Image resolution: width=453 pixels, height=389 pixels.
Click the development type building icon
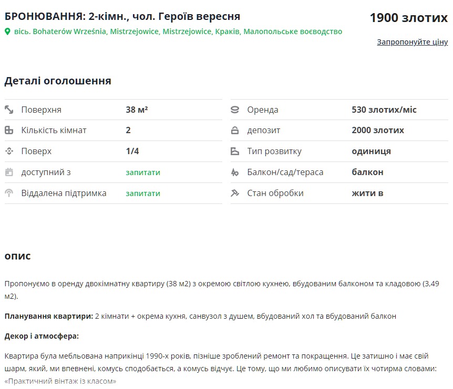click(x=235, y=152)
